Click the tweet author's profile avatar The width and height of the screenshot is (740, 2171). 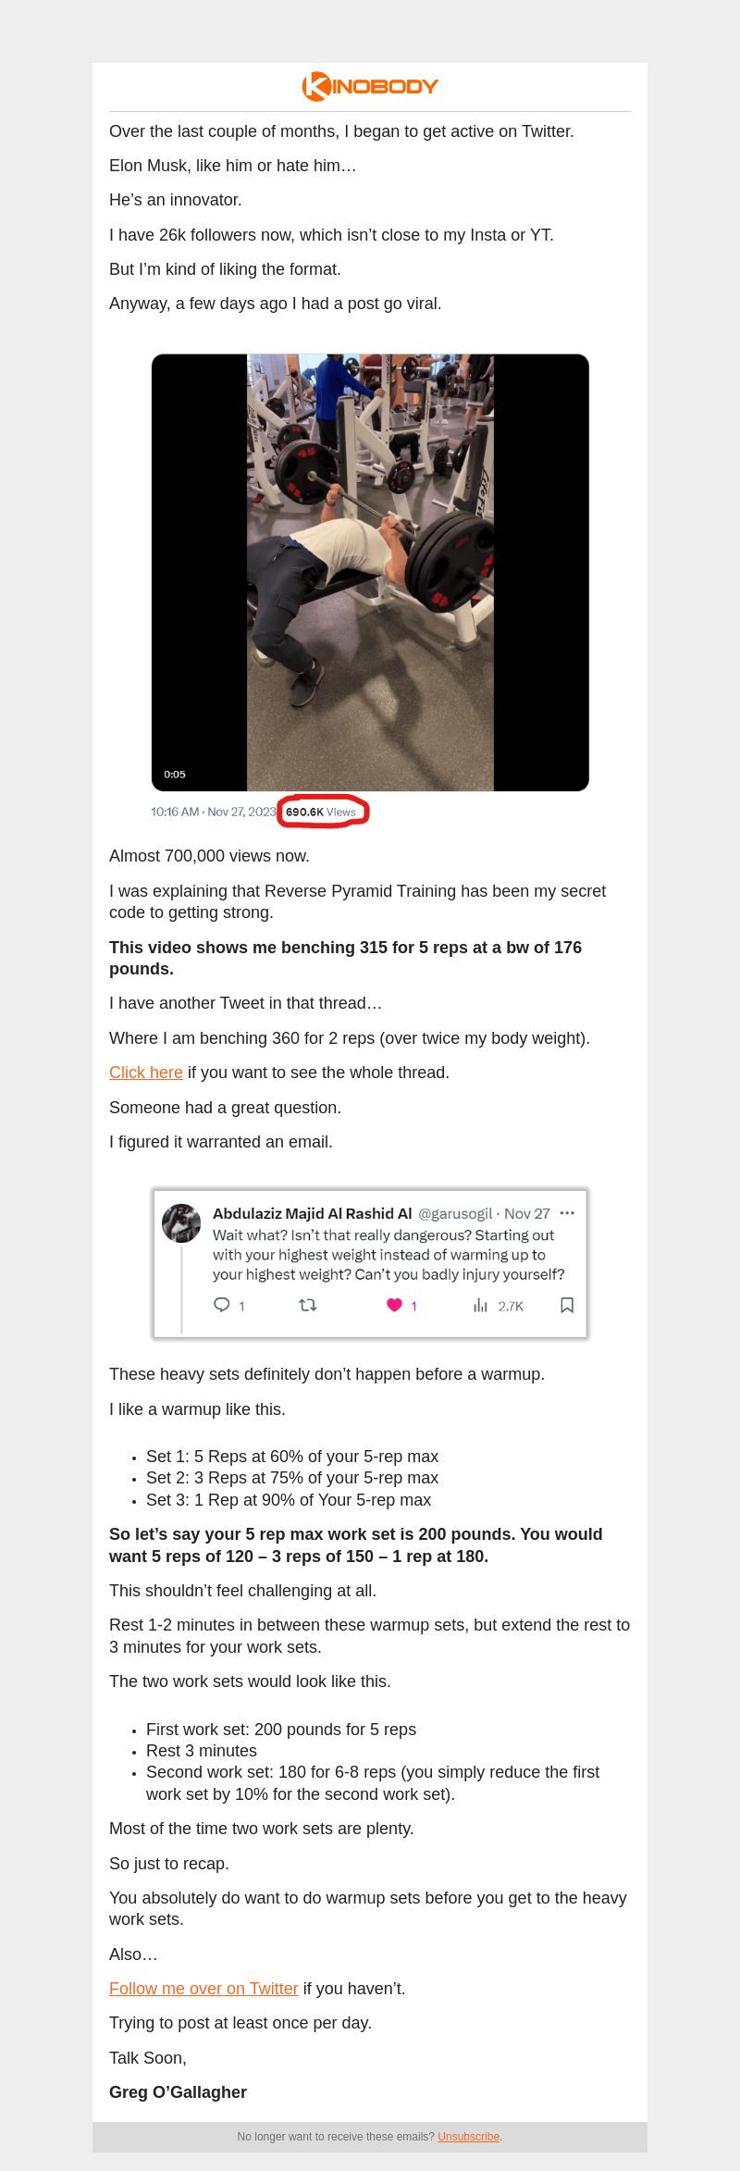181,1223
